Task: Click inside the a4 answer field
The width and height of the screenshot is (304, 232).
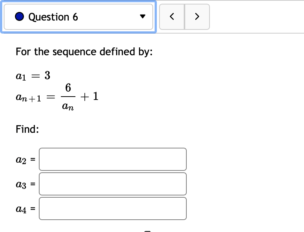Action: [112, 208]
